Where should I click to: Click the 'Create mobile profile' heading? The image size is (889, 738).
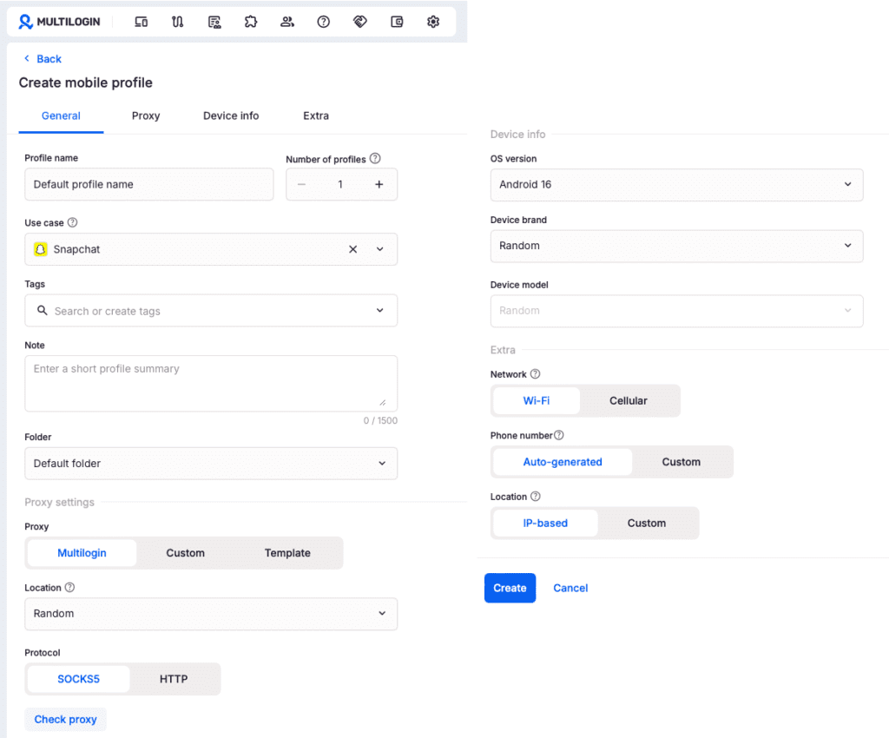point(86,82)
